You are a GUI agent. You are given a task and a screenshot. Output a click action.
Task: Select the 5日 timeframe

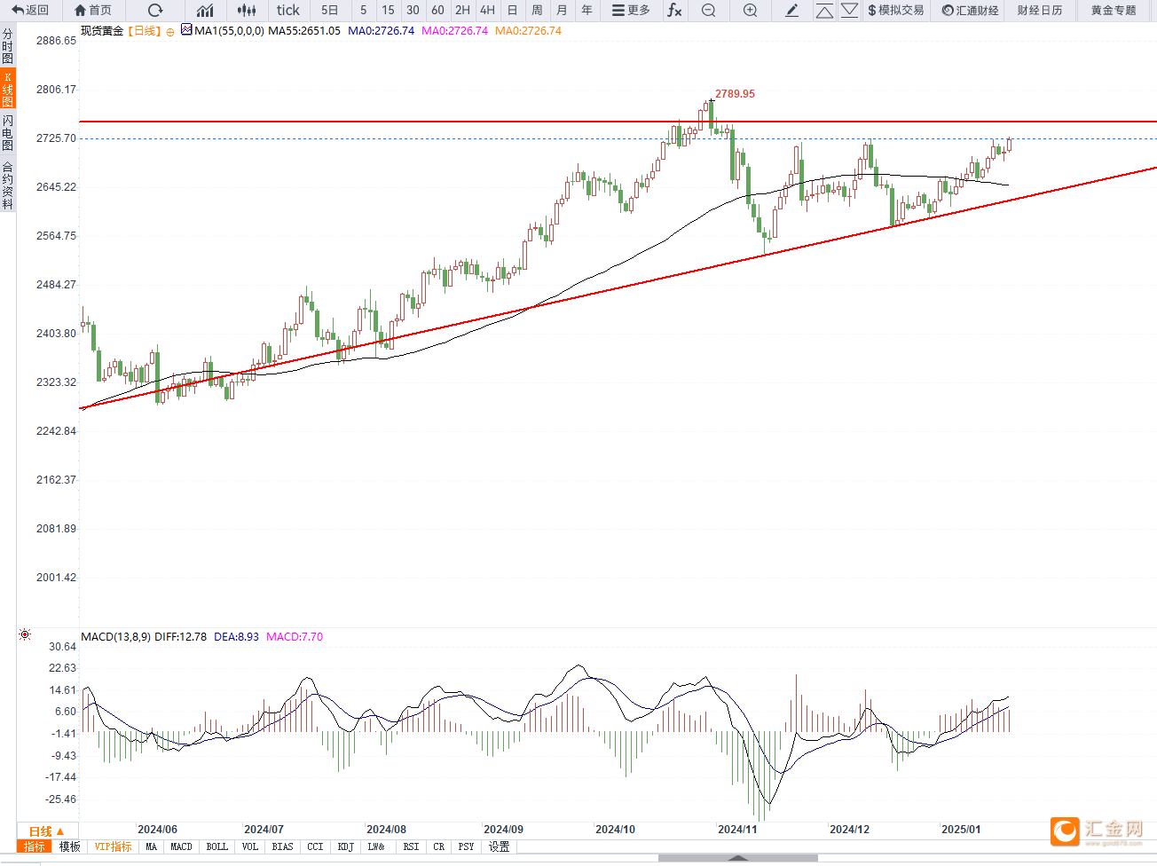click(x=329, y=11)
